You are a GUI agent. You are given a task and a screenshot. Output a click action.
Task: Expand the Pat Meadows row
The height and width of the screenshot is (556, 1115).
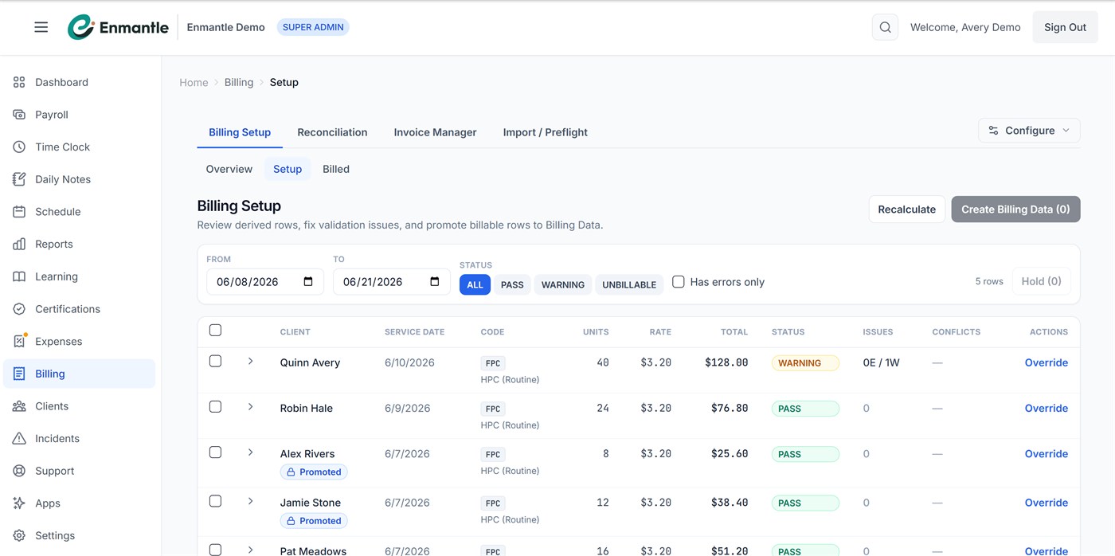[250, 550]
